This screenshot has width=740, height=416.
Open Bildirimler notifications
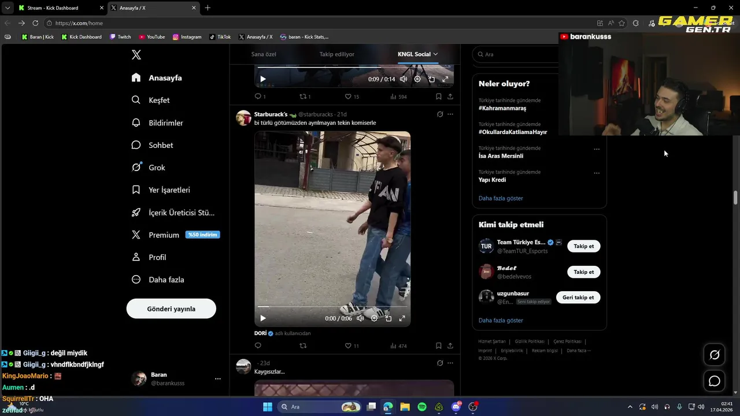pyautogui.click(x=157, y=122)
